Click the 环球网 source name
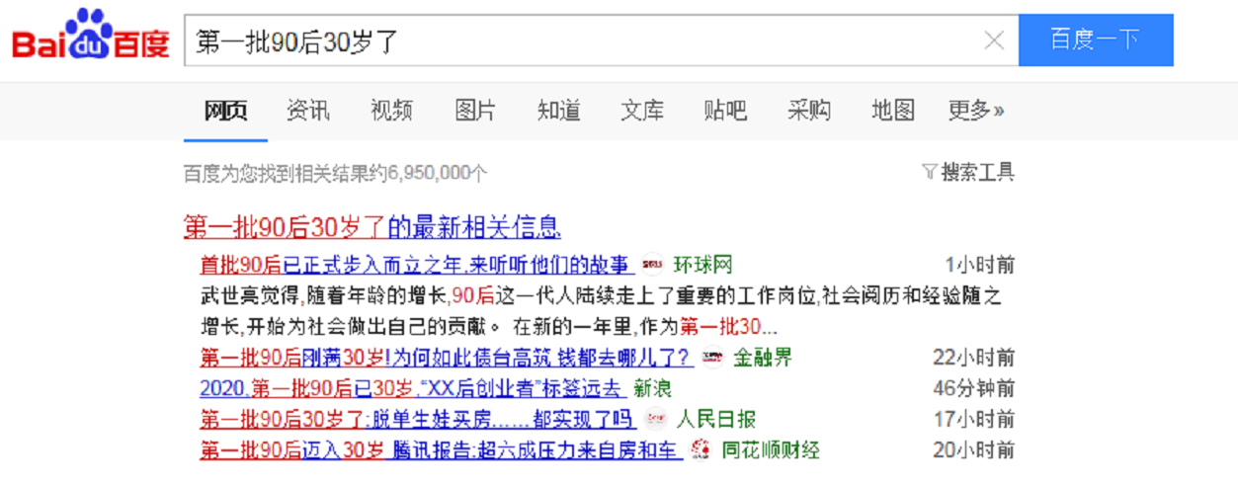Viewport: 1238px width, 487px height. (x=702, y=265)
